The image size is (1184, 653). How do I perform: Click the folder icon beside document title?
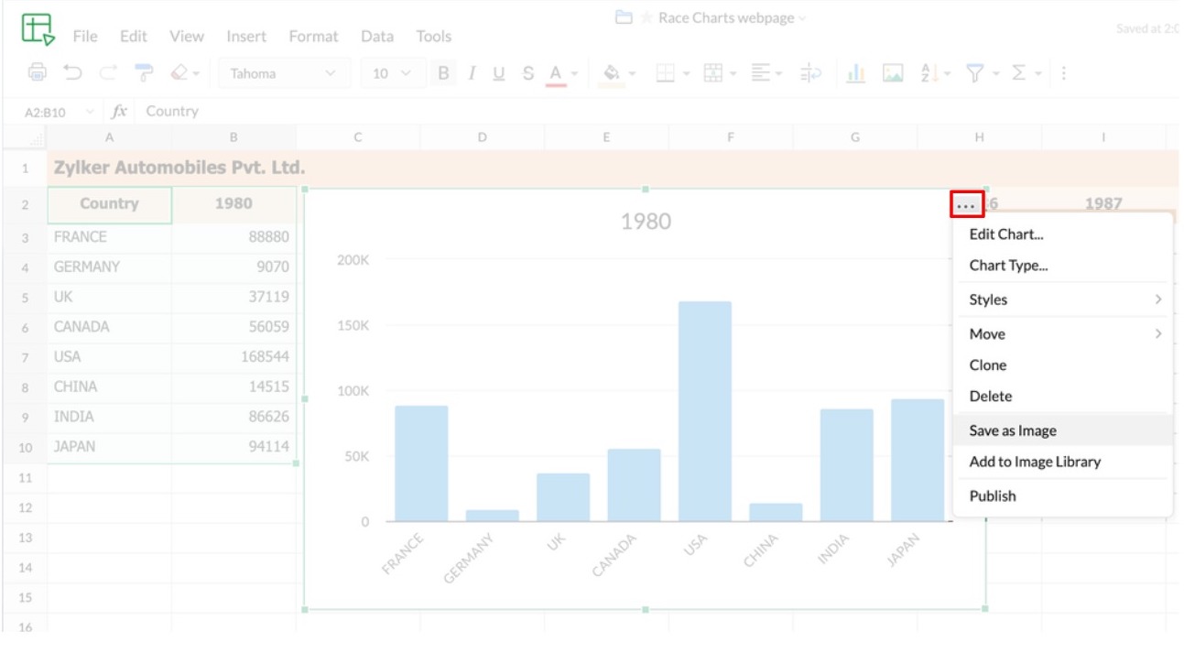(x=624, y=18)
